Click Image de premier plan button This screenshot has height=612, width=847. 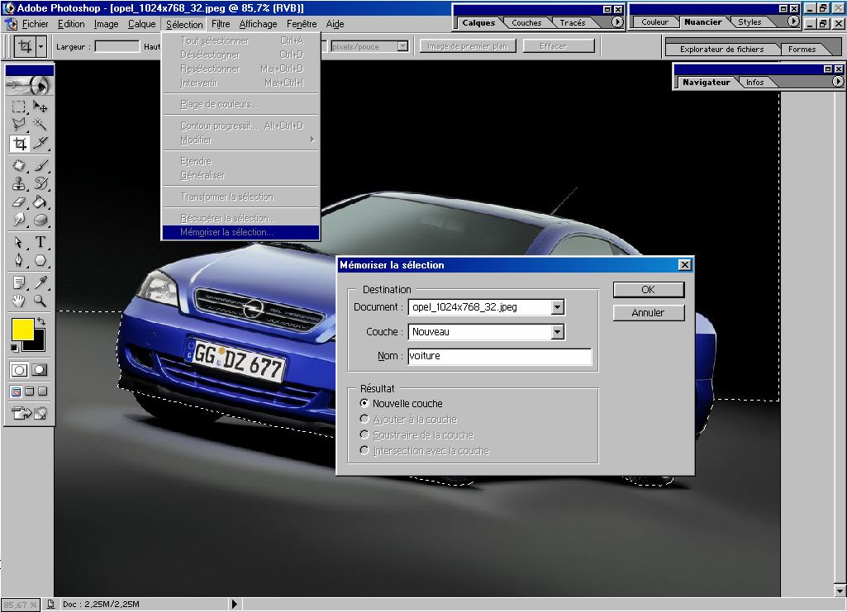point(468,46)
